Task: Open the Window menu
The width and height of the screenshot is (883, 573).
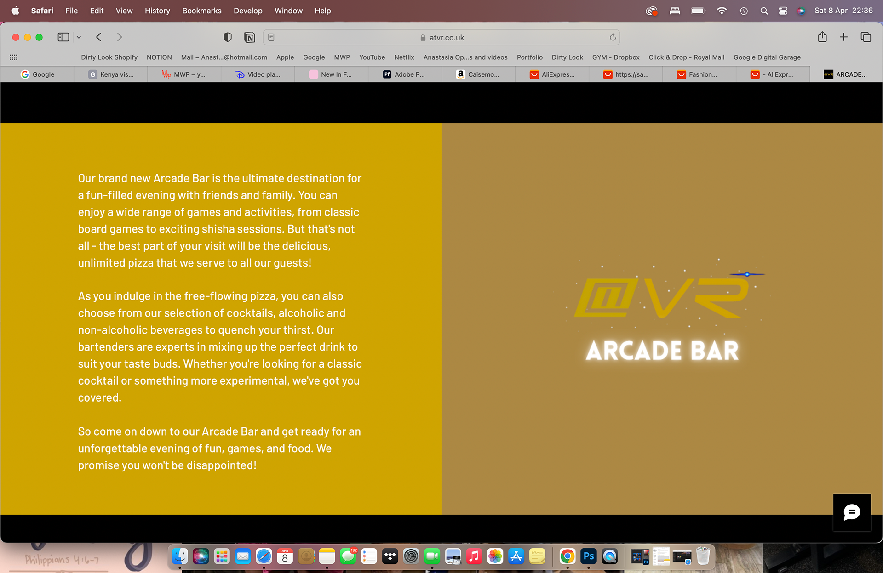Action: coord(288,11)
